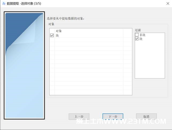Click the blue page-curl wizard illustration
Viewport: 172px width, 130px height.
click(24, 65)
